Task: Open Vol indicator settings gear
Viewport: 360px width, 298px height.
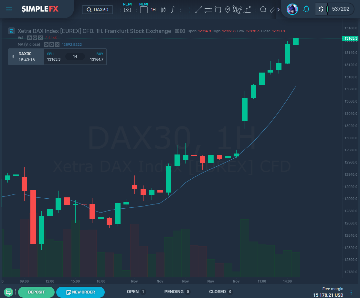Action: (35, 37)
